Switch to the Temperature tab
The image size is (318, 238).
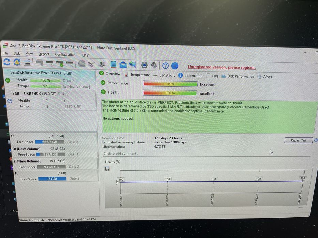click(137, 75)
